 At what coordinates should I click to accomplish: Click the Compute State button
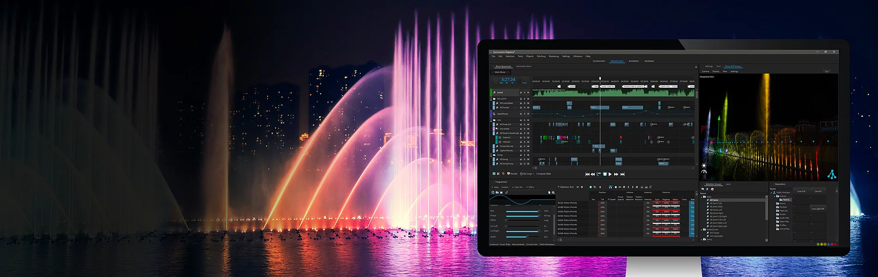543,174
